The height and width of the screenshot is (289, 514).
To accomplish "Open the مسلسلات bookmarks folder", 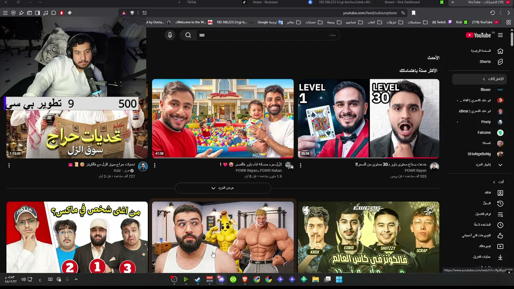I will click(x=417, y=22).
